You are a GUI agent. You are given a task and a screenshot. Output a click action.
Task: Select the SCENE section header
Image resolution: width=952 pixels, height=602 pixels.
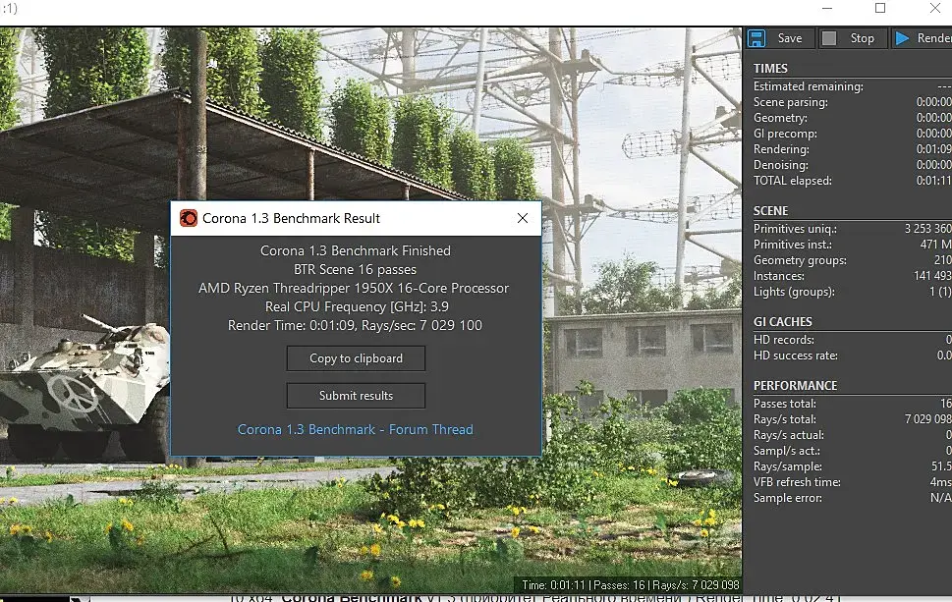pos(770,210)
